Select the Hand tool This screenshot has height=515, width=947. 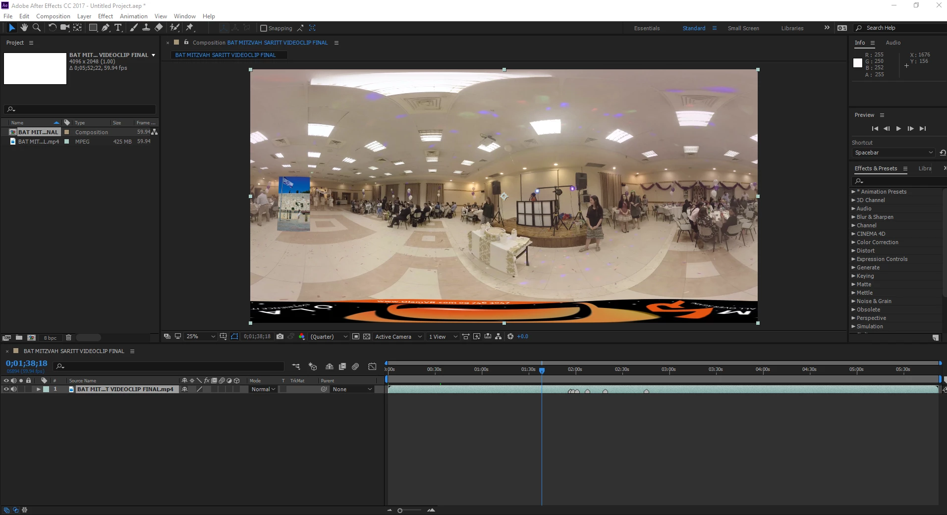(x=24, y=28)
